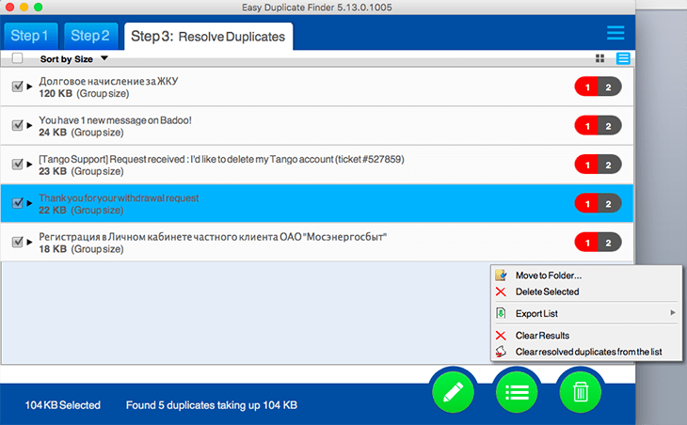The height and width of the screenshot is (425, 687).
Task: Click the 1|2 badge on Badoo row
Action: pyautogui.click(x=598, y=126)
